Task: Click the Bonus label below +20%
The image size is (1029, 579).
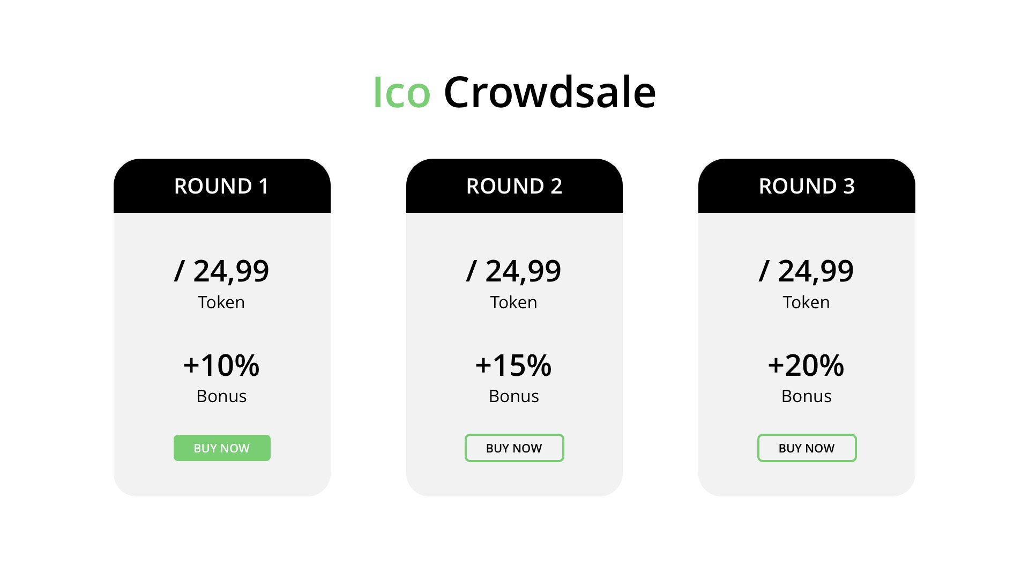Action: pos(806,396)
